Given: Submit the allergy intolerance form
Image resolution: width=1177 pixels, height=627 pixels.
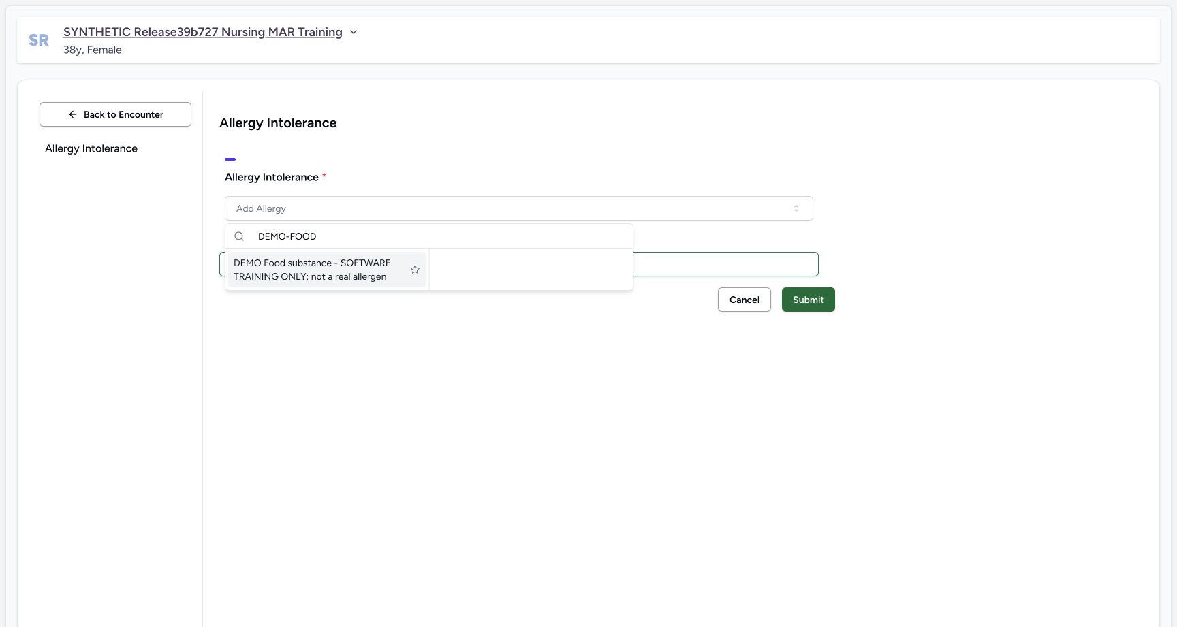Looking at the screenshot, I should 809,300.
